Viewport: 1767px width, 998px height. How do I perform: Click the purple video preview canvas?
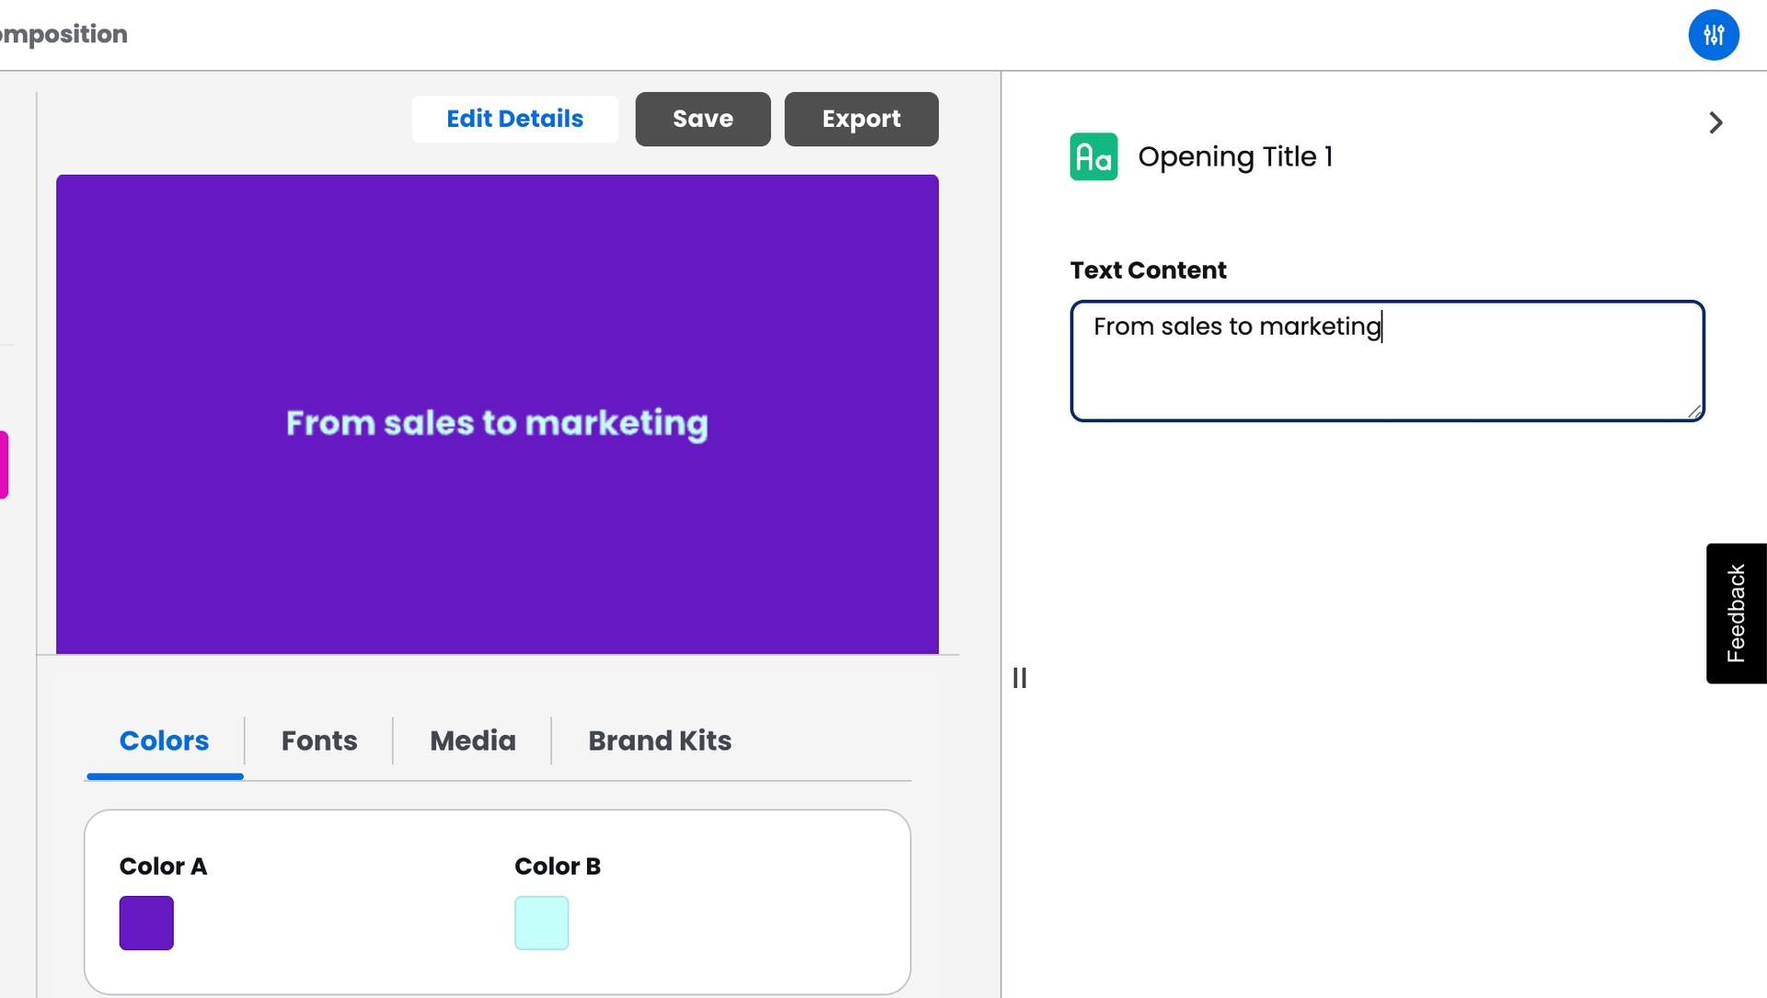click(x=497, y=276)
